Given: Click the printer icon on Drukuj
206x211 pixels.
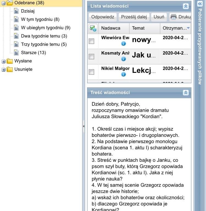Looking at the screenshot, I should coord(173,17).
